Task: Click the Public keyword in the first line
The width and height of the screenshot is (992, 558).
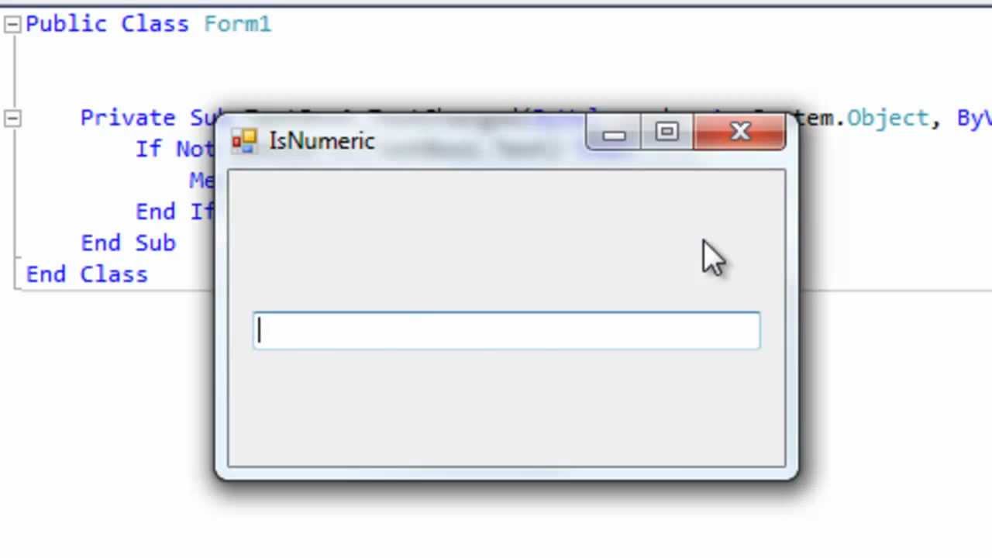Action: (x=67, y=24)
